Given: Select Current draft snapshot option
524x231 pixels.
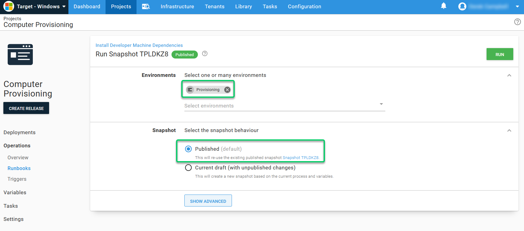Looking at the screenshot, I should [x=188, y=168].
